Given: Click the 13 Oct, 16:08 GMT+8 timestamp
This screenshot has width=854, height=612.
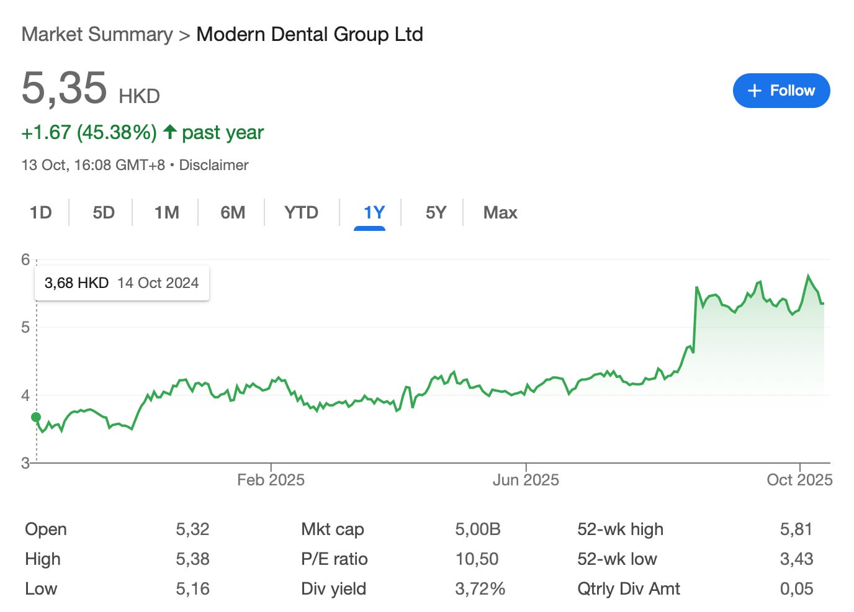Looking at the screenshot, I should 93,165.
